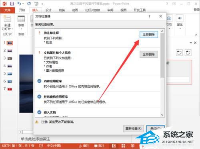The width and height of the screenshot is (200, 149).
Task: Select slide 5 thumbnail
Action: 10,74
